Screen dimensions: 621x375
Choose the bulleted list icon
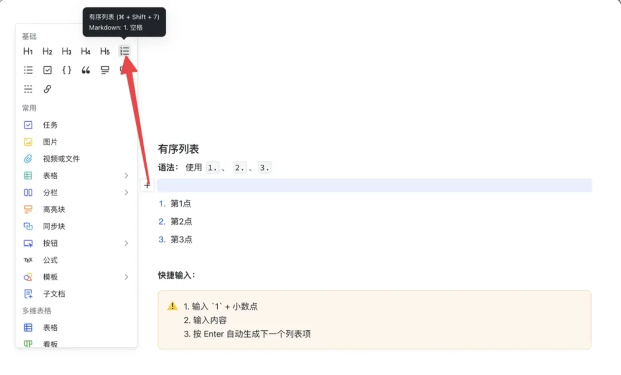pos(28,70)
